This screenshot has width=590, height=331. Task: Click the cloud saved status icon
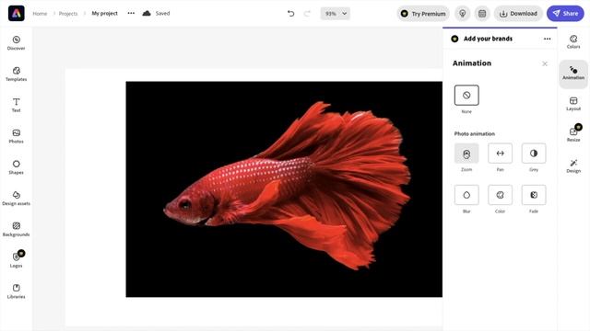point(147,13)
